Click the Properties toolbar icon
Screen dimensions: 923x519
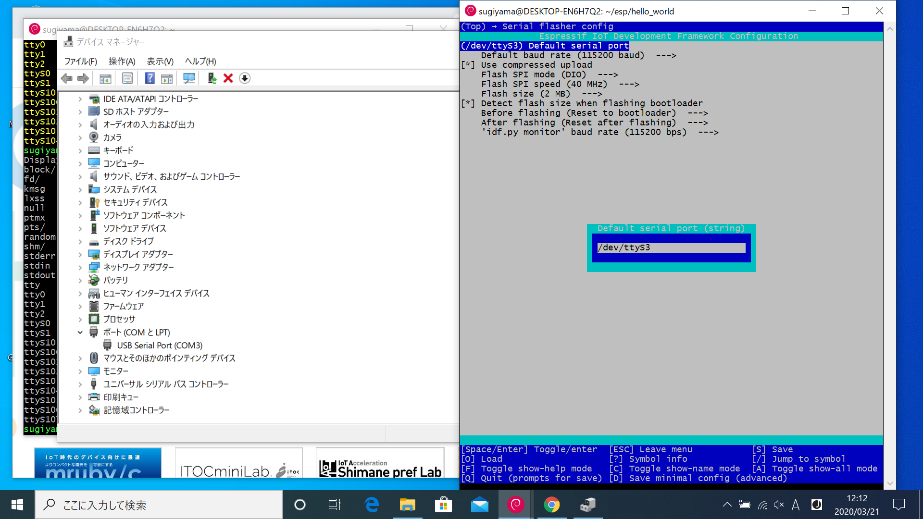pyautogui.click(x=127, y=78)
